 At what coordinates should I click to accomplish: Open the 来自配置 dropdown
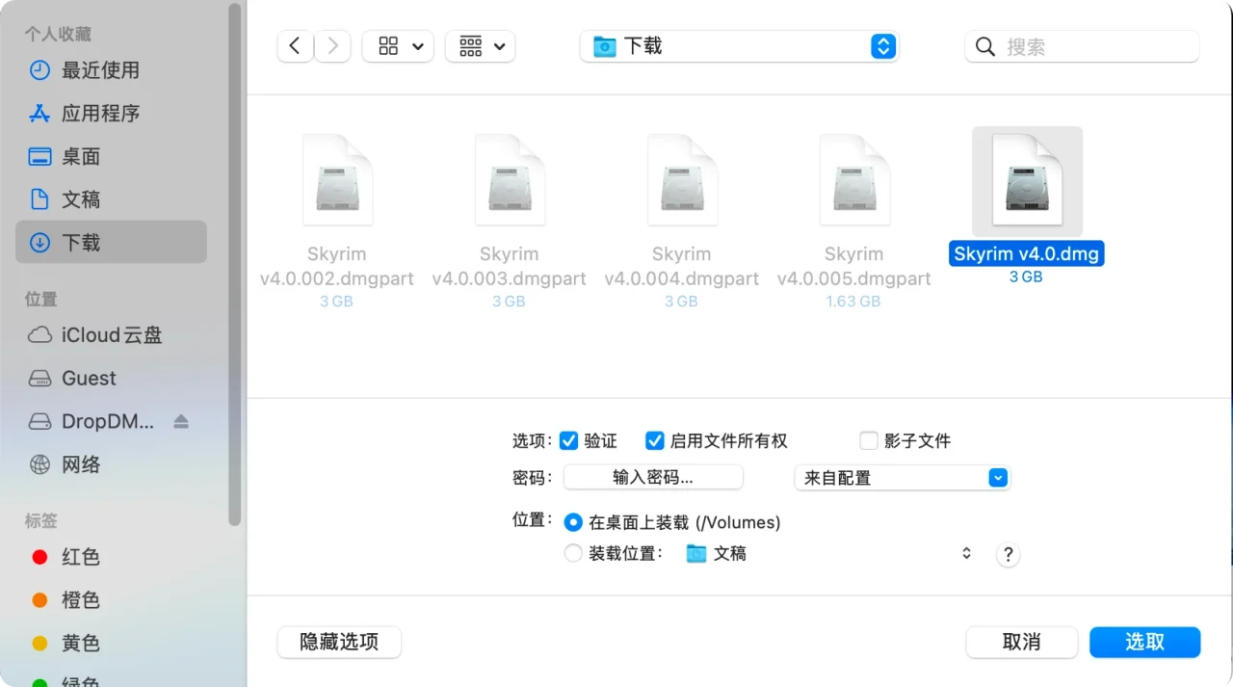902,477
